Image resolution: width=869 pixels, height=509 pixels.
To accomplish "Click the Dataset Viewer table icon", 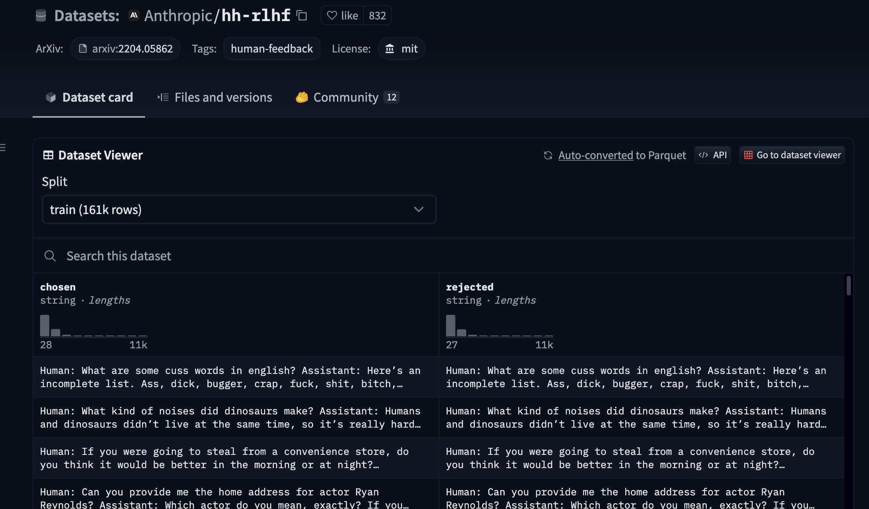I will [48, 155].
